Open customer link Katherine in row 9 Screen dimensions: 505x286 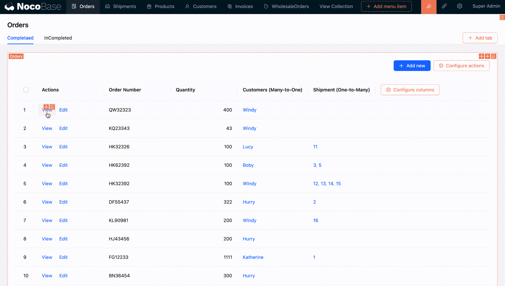coord(253,257)
